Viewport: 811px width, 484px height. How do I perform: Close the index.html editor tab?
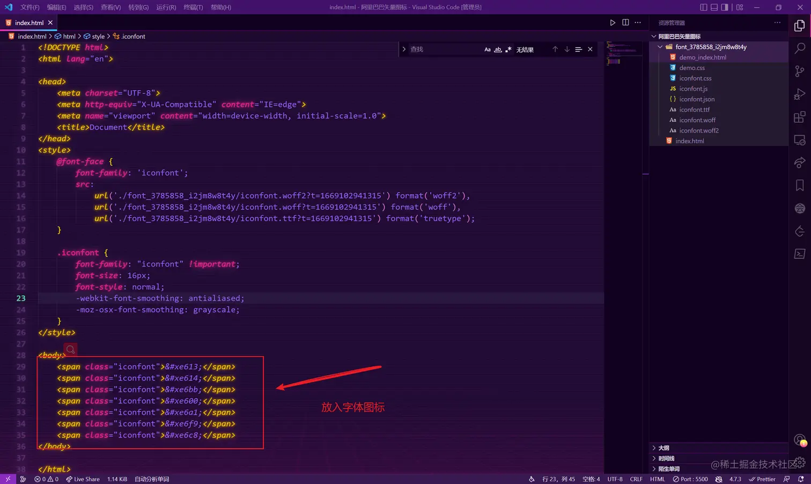[50, 23]
